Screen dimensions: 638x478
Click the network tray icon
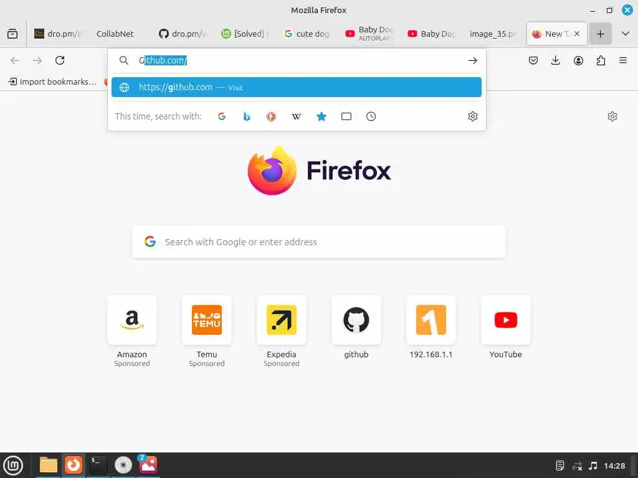point(577,466)
